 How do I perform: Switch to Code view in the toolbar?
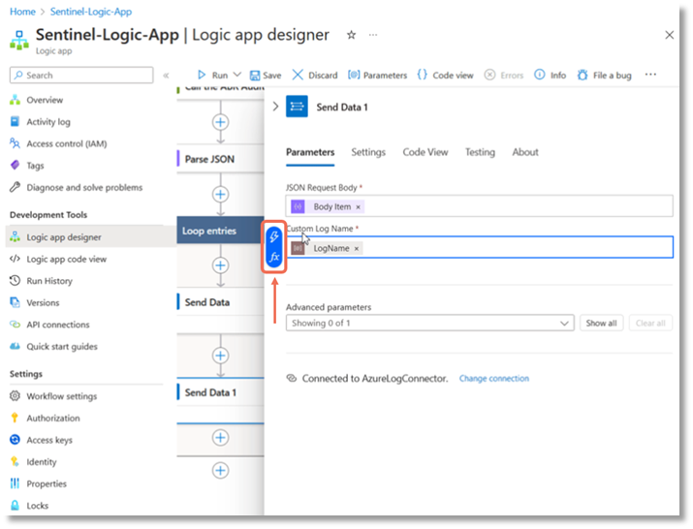445,76
